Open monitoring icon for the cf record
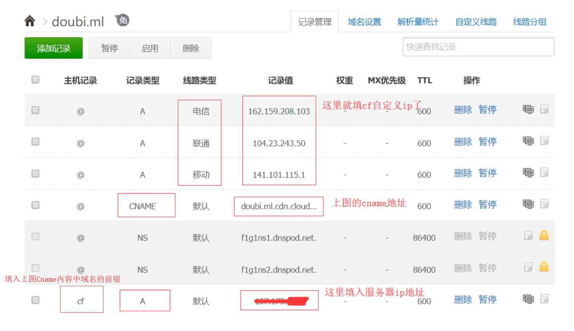This screenshot has width=574, height=331. [x=528, y=299]
